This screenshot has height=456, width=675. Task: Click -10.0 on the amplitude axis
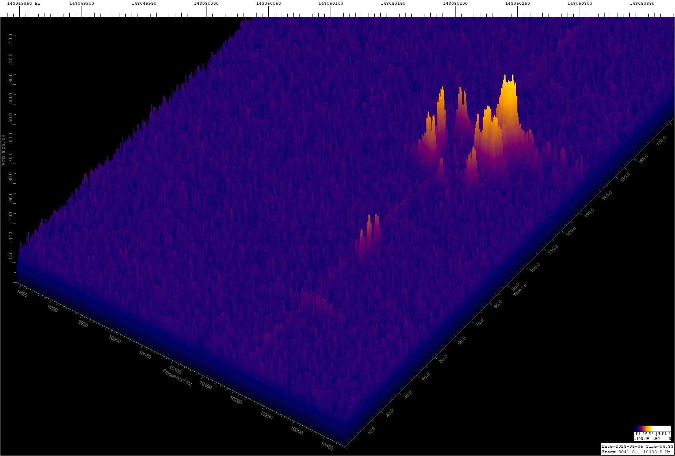[10, 39]
